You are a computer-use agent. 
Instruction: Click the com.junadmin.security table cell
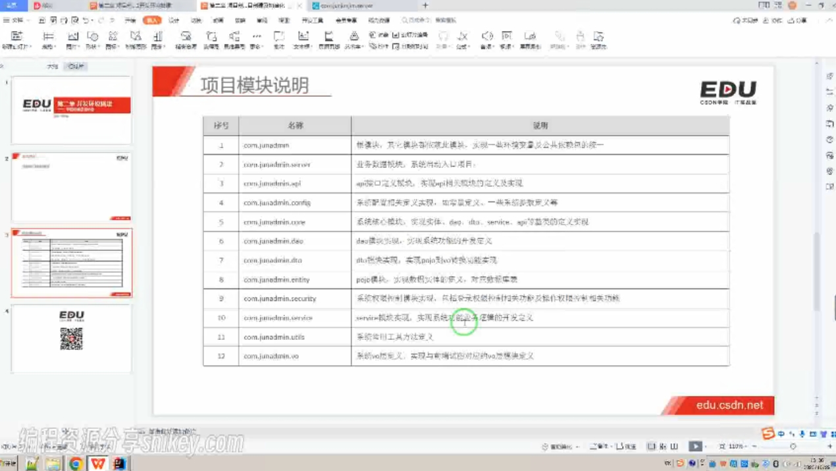pyautogui.click(x=295, y=298)
